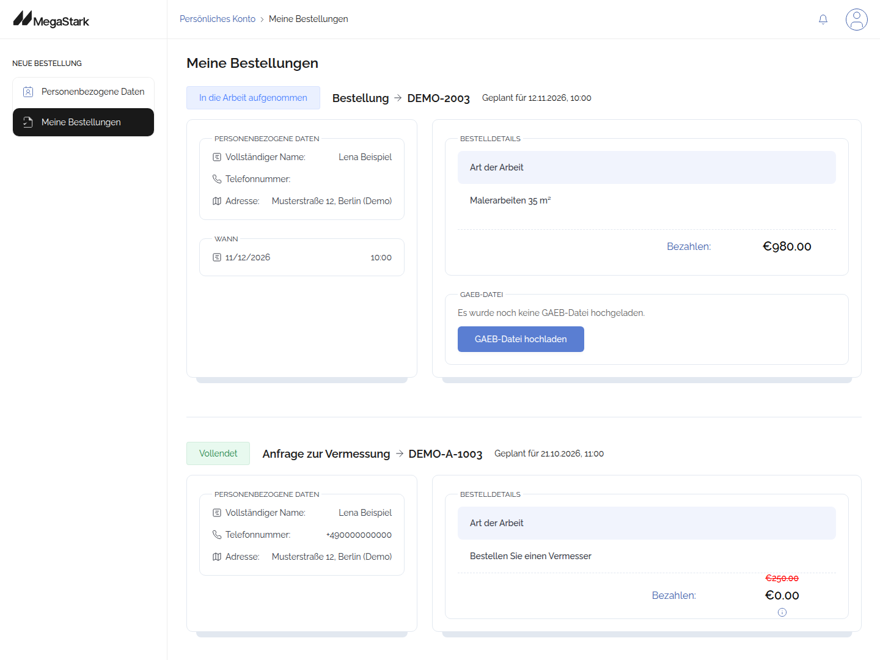The width and height of the screenshot is (880, 660).
Task: Click the MegaStark logo
Action: point(51,20)
